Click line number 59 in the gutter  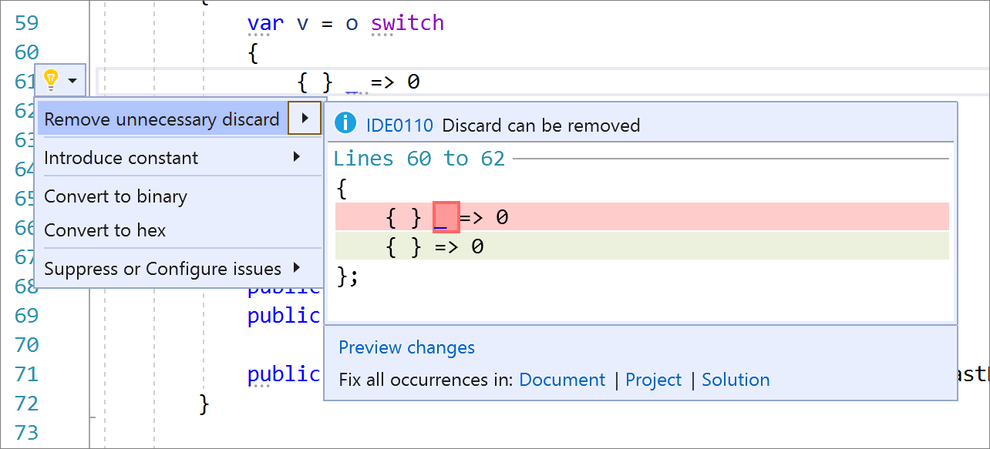tap(27, 22)
